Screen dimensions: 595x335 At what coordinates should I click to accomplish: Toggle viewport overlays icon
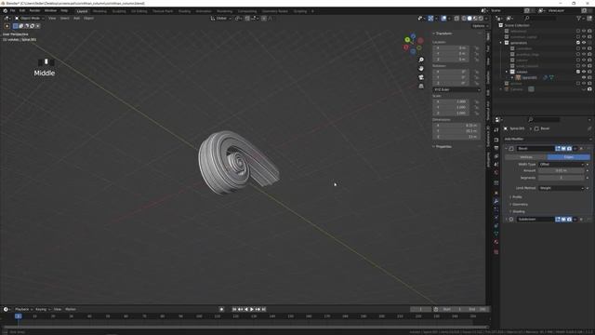coord(443,19)
